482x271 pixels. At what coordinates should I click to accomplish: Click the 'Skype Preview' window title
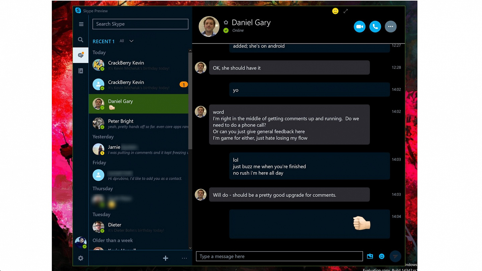point(95,11)
